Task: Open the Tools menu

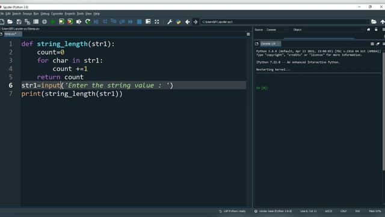Action: [80, 13]
